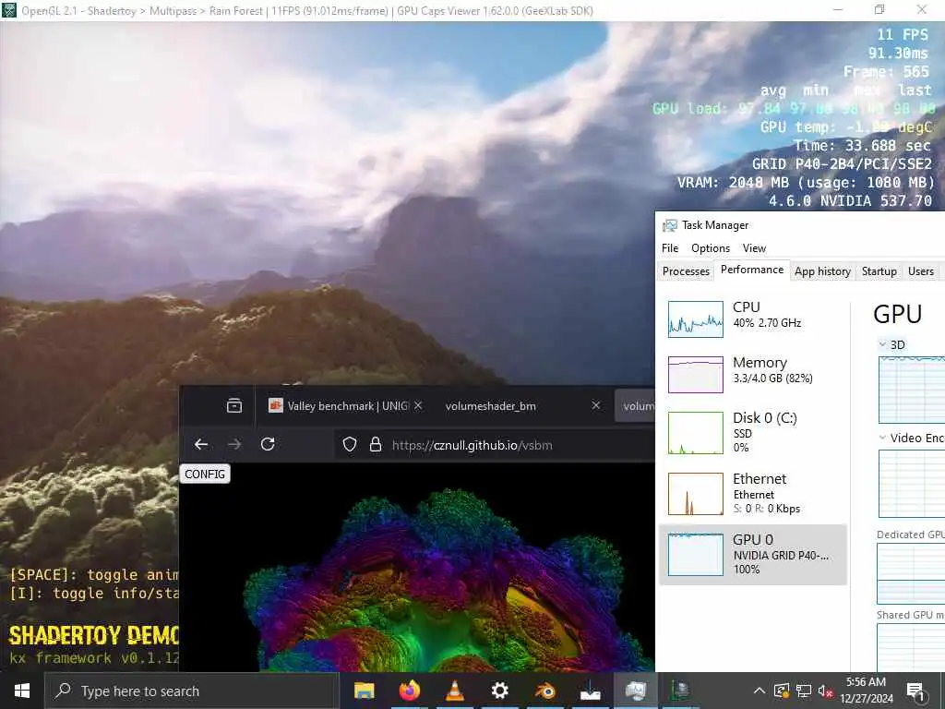Viewport: 945px width, 709px height.
Task: Click the Task Manager title bar icon
Action: pos(670,225)
